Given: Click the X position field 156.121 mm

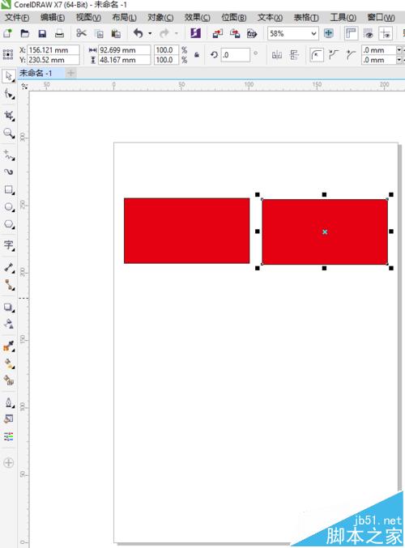Looking at the screenshot, I should (53, 50).
